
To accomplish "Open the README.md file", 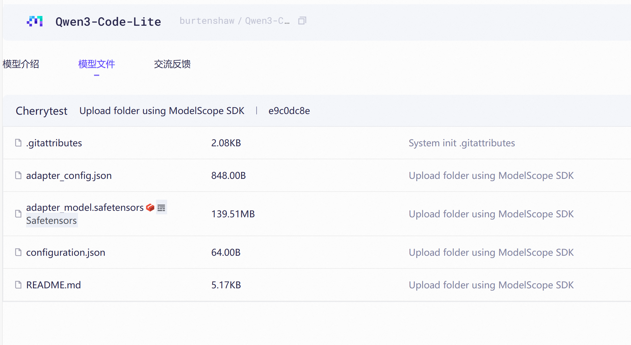I will pos(54,285).
